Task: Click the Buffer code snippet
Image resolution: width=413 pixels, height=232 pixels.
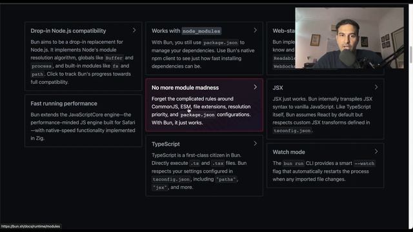Action: pyautogui.click(x=114, y=58)
